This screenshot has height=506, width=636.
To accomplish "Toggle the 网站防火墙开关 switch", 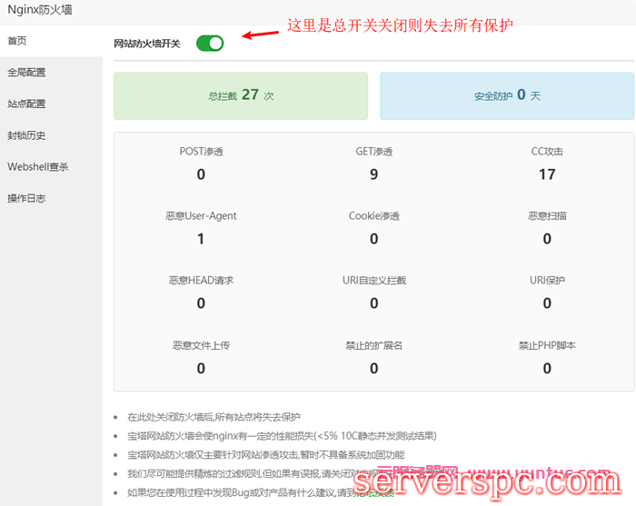I will coord(210,43).
